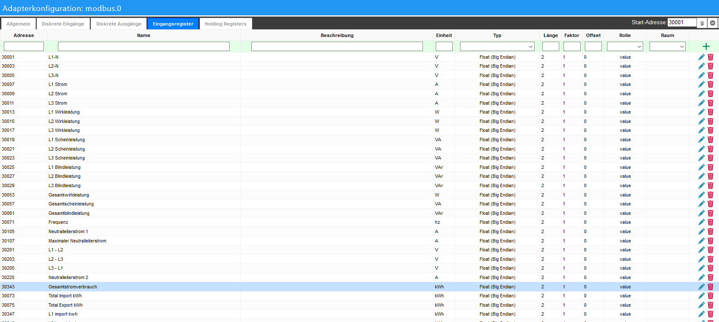Delete the L1 - L2 register

710,250
